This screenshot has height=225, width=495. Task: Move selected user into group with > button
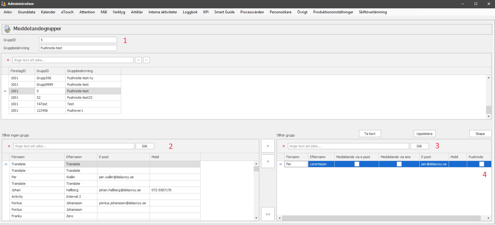[268, 146]
